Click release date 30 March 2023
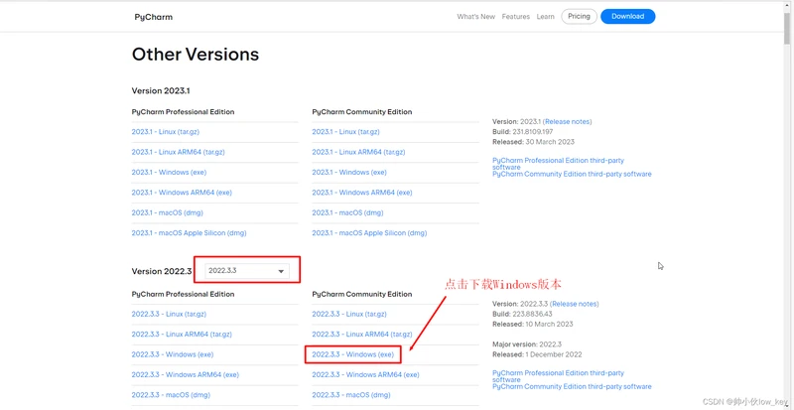This screenshot has height=410, width=794. point(548,142)
